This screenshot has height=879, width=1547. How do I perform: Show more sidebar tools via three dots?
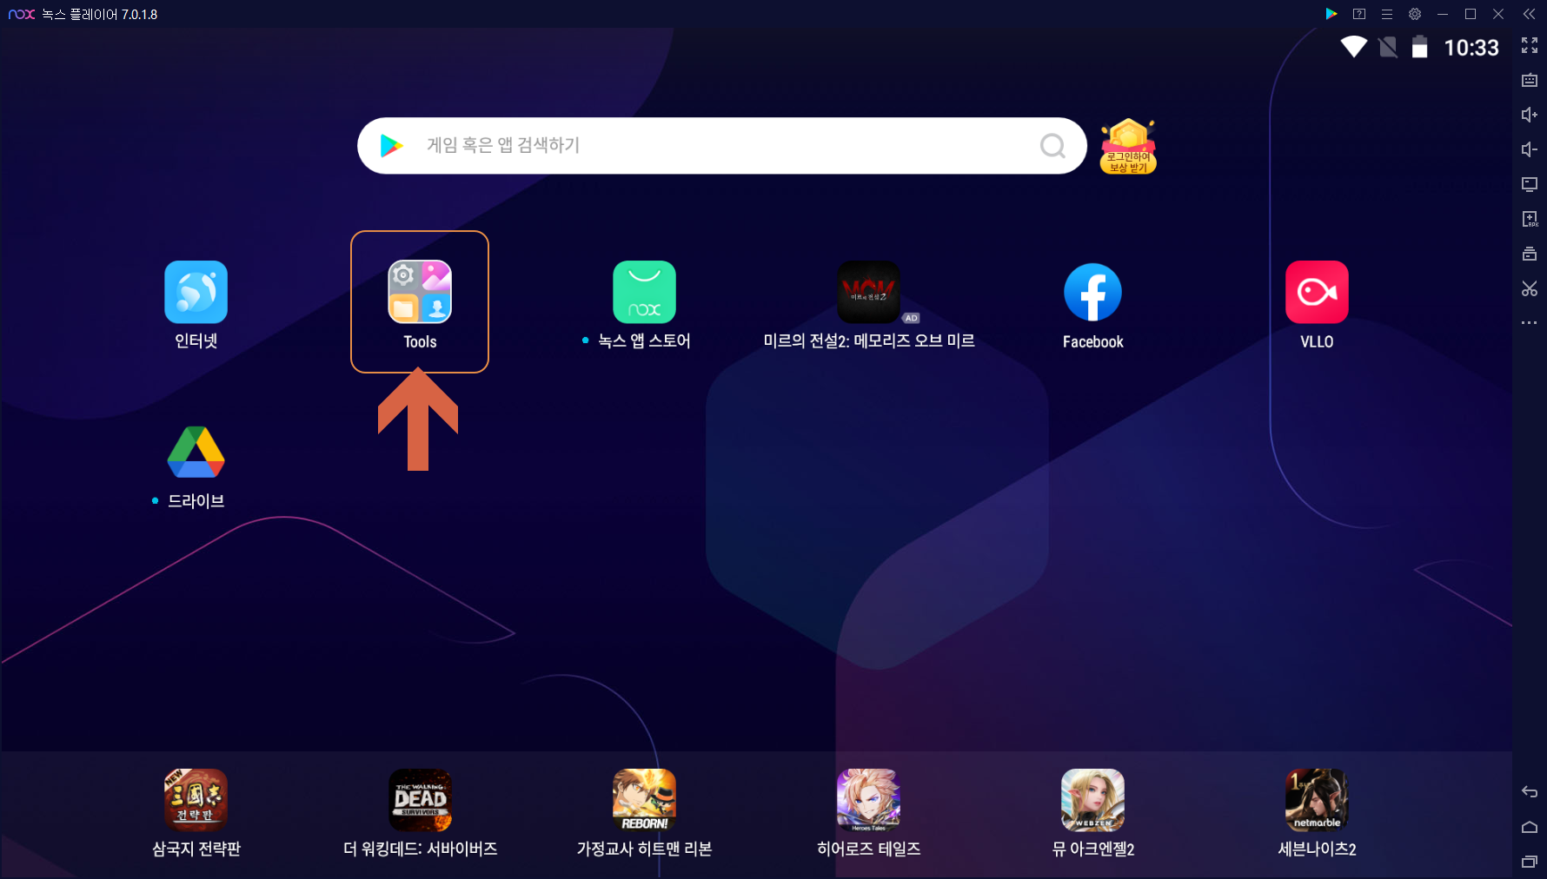pyautogui.click(x=1530, y=323)
